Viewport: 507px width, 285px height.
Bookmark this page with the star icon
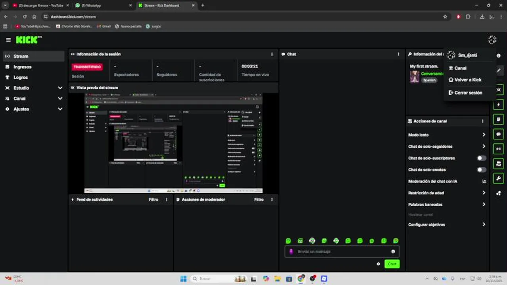[445, 17]
